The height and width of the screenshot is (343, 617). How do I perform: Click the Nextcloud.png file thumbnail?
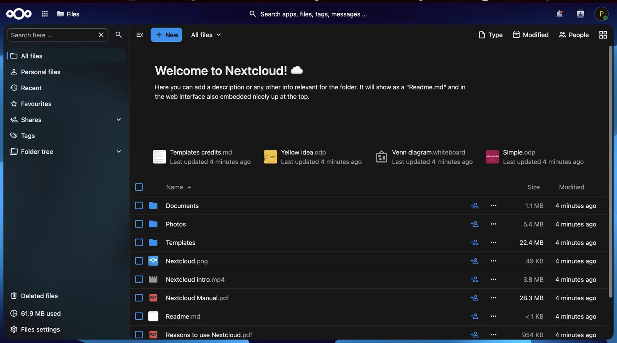[x=153, y=261]
